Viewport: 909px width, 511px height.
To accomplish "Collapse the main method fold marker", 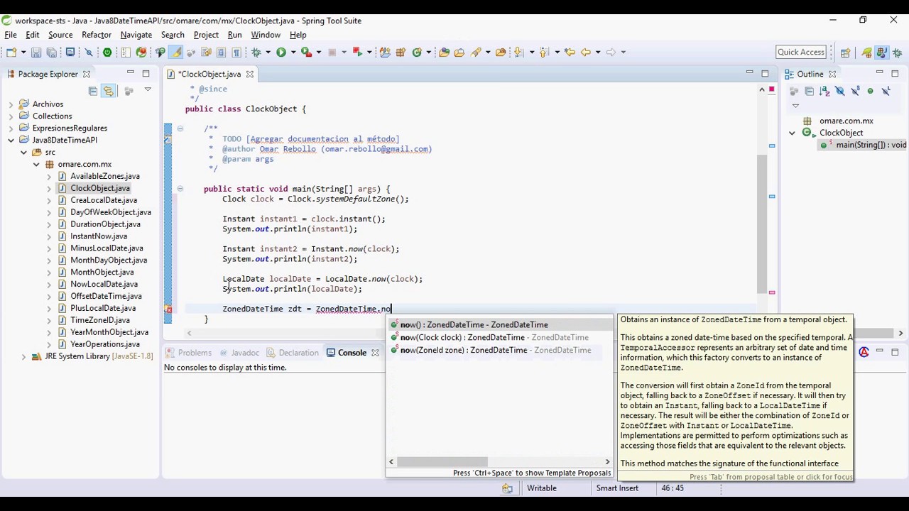I will 180,189.
